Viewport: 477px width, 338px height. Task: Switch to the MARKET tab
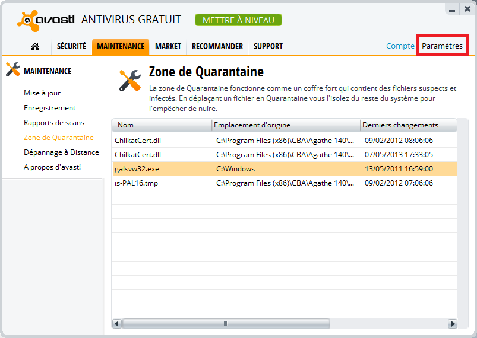pos(168,46)
